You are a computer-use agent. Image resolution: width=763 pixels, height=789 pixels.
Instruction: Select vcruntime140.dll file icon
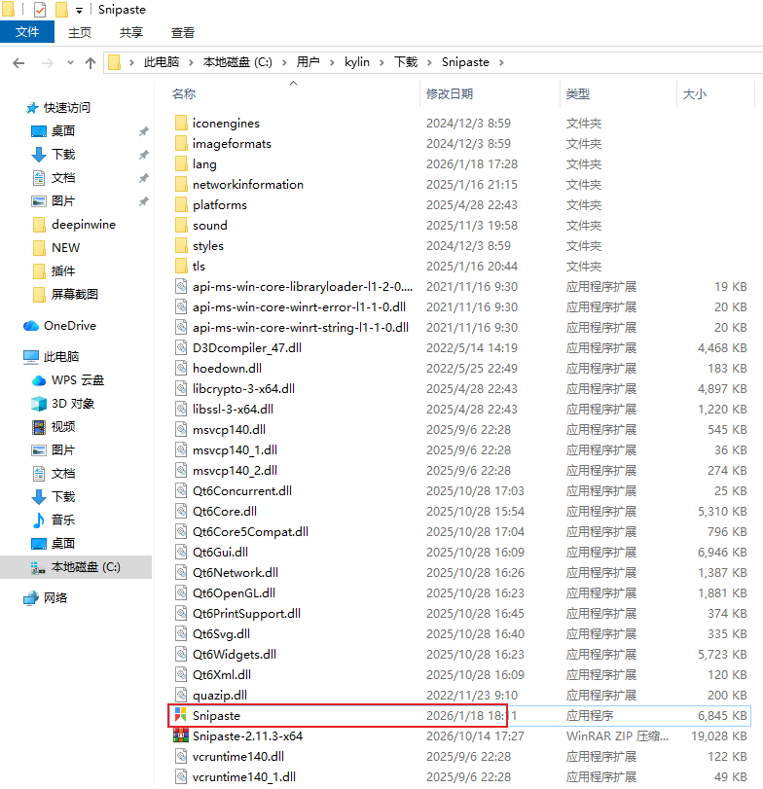click(x=181, y=756)
